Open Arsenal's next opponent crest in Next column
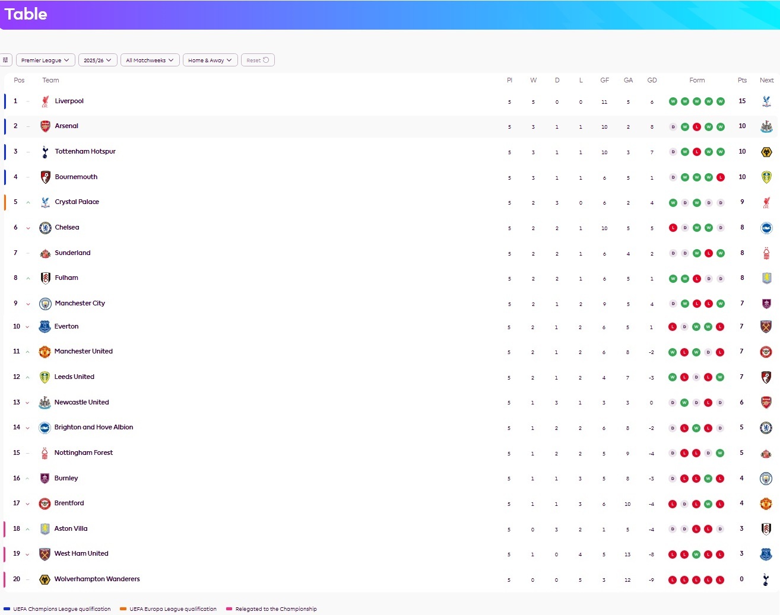 coord(766,126)
